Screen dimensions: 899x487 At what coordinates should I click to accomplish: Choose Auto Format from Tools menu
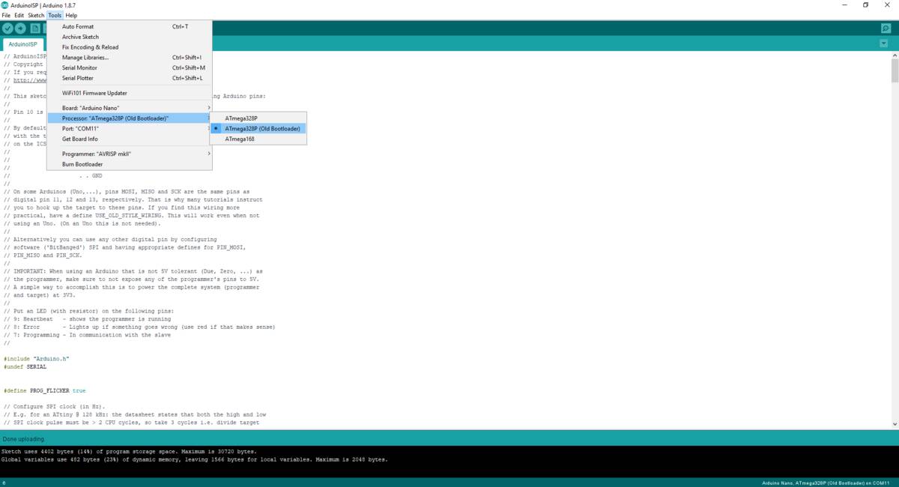pos(130,26)
